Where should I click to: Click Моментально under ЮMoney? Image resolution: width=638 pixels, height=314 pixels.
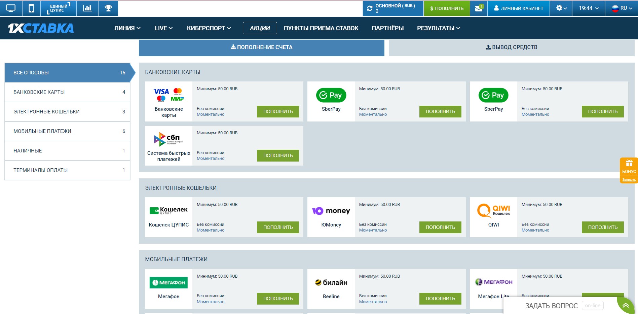point(373,230)
